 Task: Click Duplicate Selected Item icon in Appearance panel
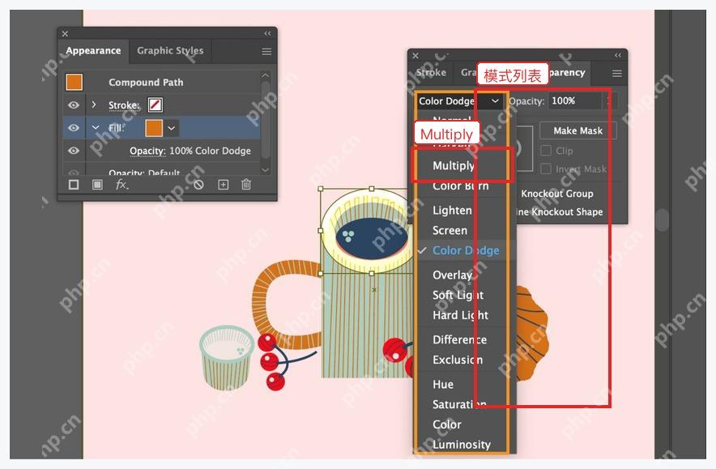[x=224, y=185]
